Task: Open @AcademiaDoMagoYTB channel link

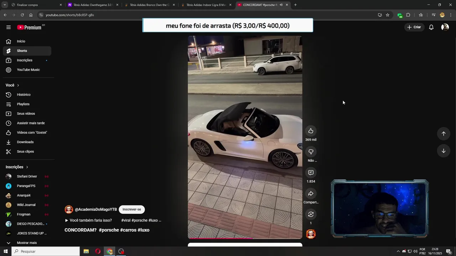Action: point(96,209)
